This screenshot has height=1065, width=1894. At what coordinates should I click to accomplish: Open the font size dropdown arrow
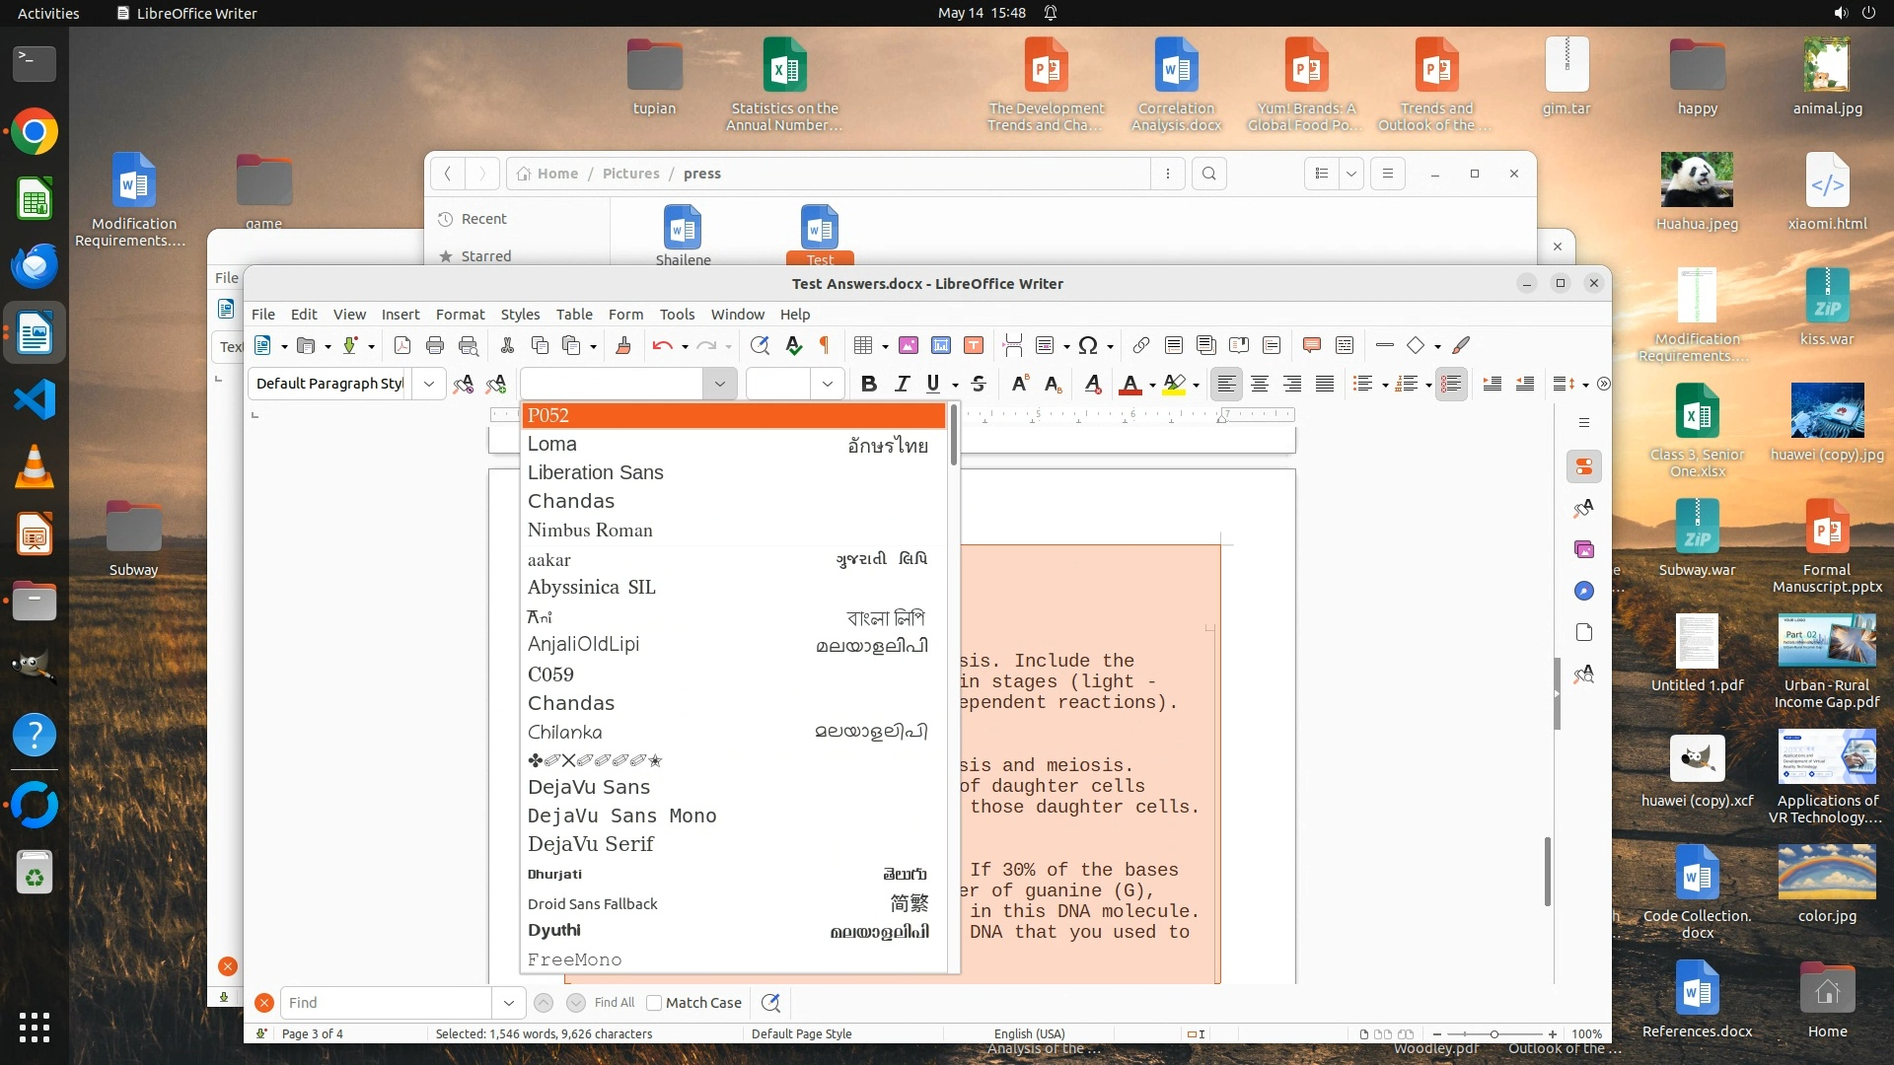click(828, 384)
